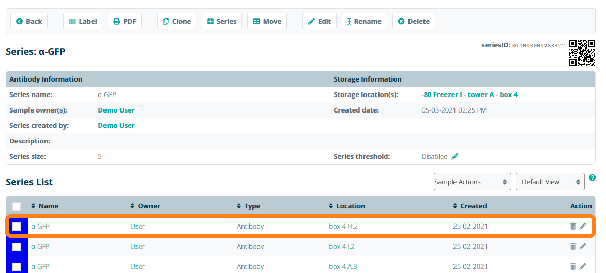
Task: Click the series QR code image
Action: point(582,53)
